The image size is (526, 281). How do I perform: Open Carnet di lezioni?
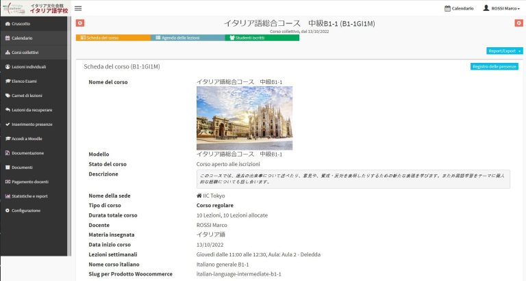click(x=27, y=95)
